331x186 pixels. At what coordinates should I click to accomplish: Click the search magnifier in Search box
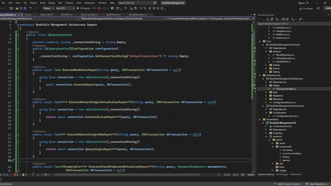click(x=155, y=3)
